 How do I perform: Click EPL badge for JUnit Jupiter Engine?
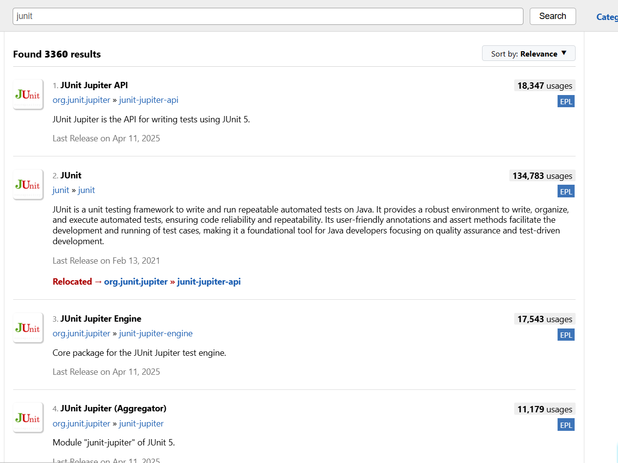(566, 334)
